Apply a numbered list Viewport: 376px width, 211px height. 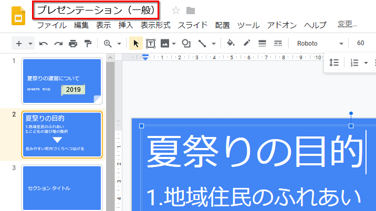(x=354, y=63)
